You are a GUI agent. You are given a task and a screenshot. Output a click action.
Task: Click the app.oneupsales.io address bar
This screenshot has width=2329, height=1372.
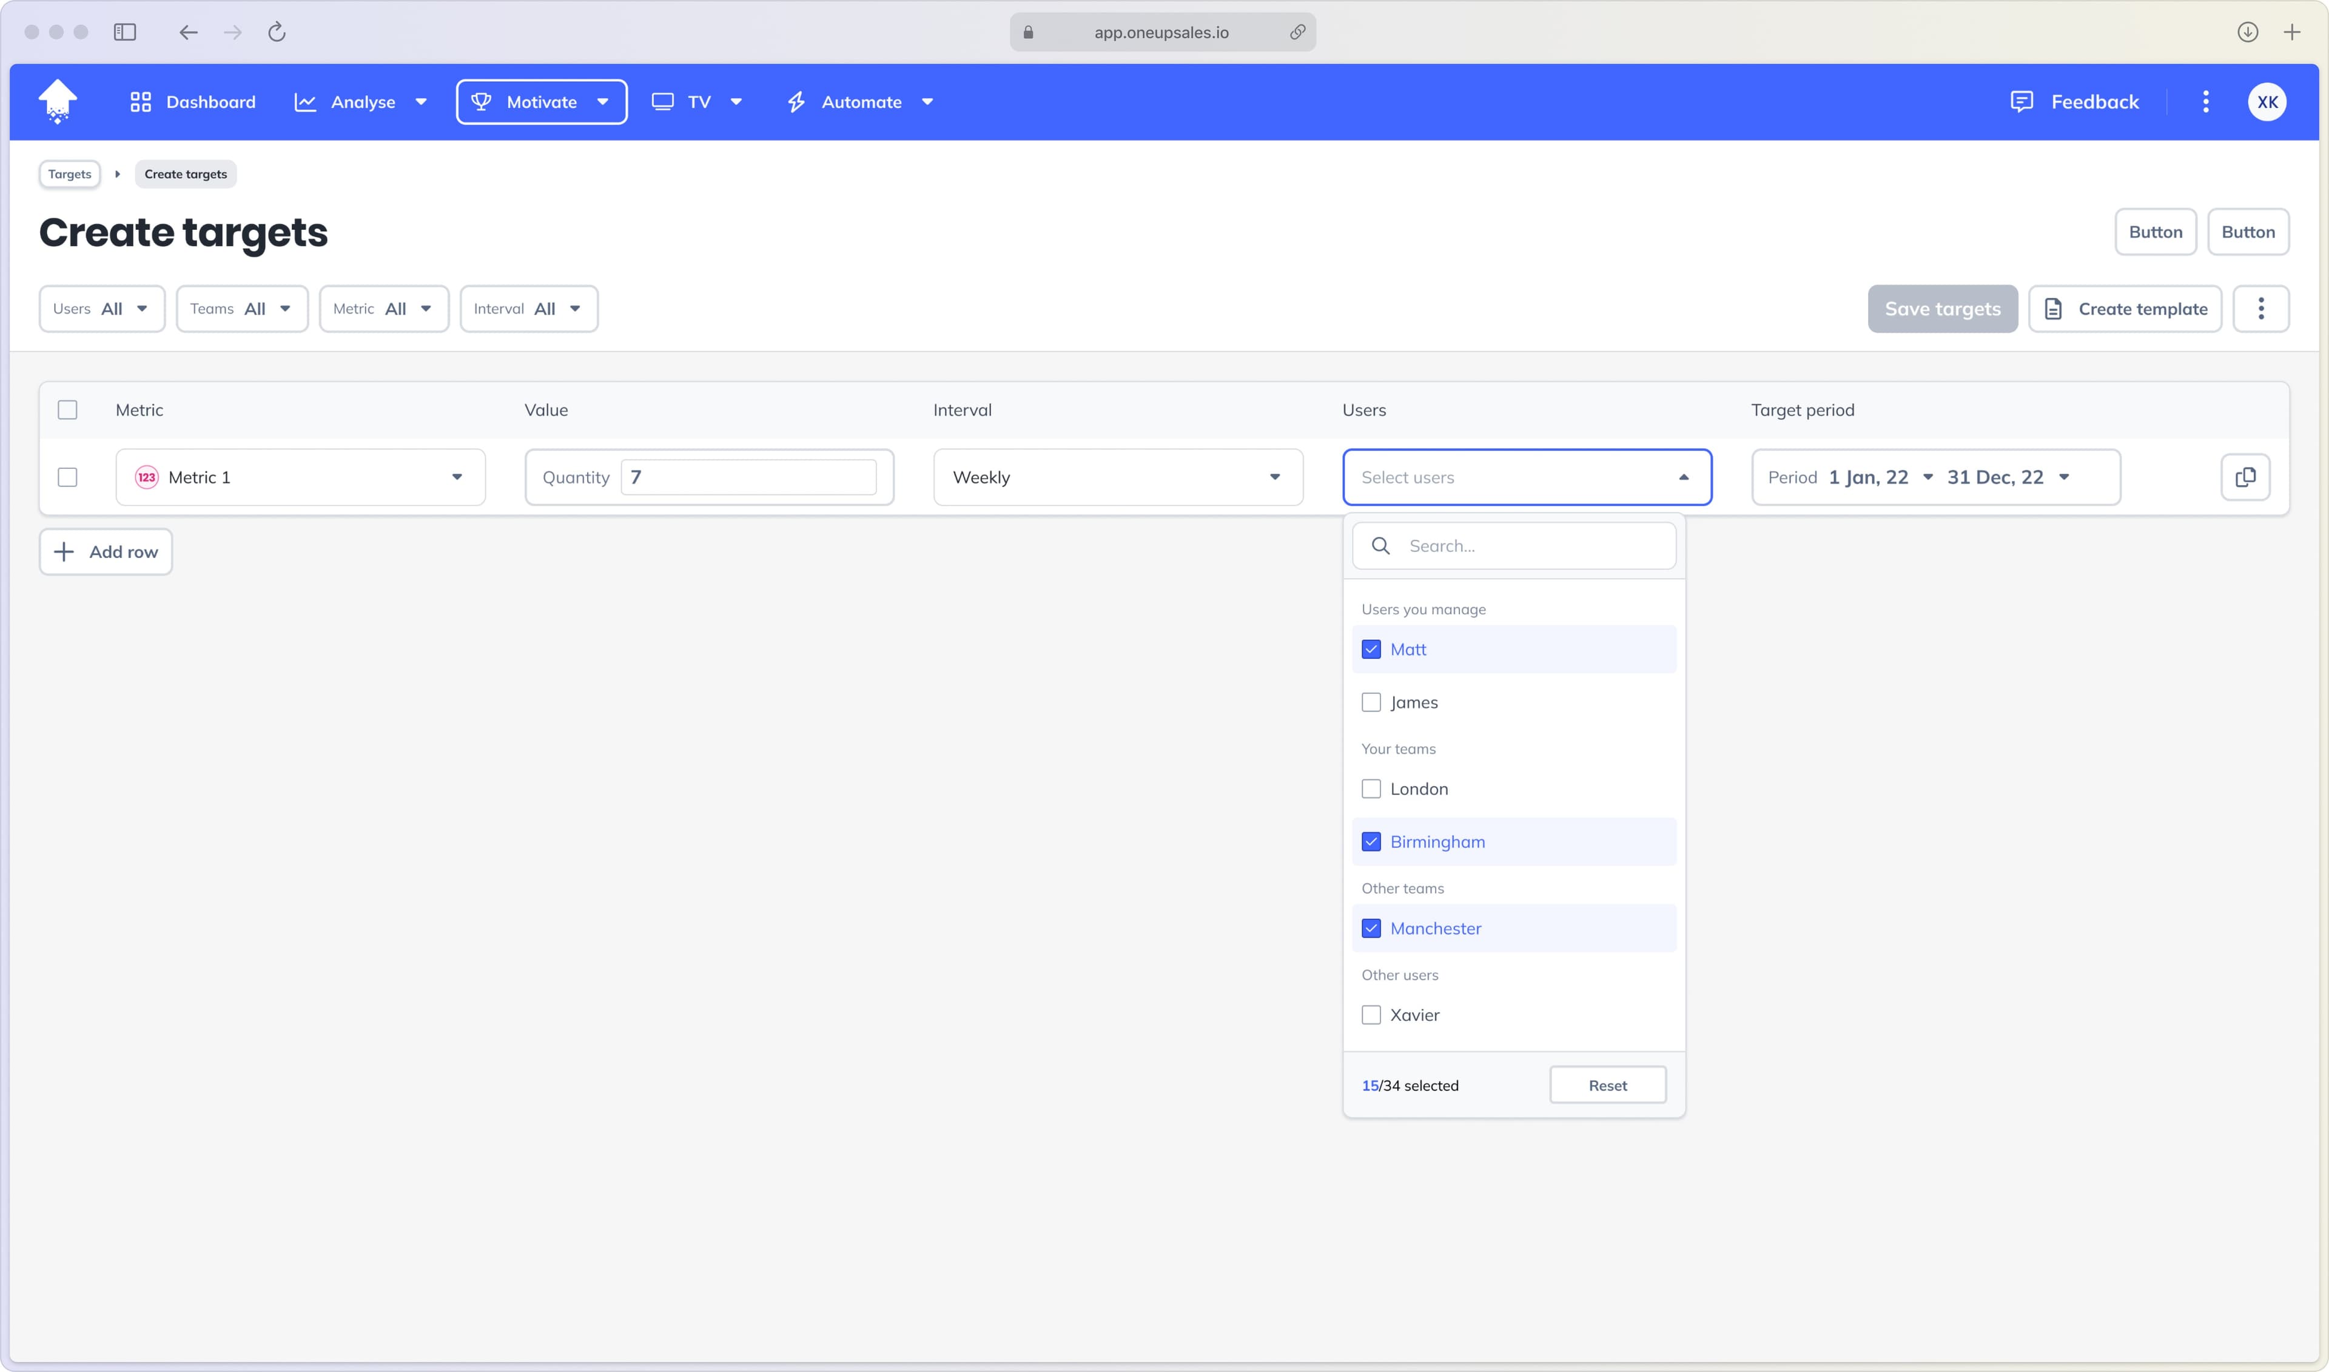[1161, 32]
